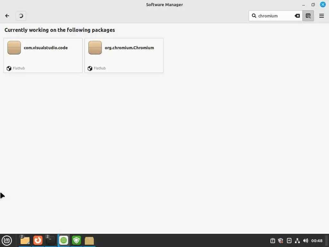This screenshot has height=247, width=329.
Task: Open the green shield update manager app
Action: [76, 241]
